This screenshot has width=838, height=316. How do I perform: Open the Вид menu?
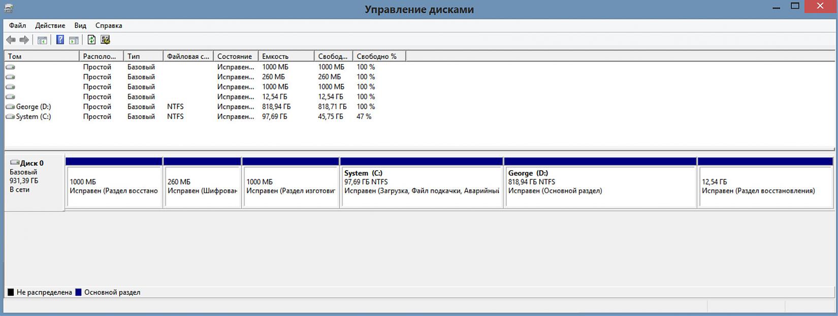click(x=80, y=25)
